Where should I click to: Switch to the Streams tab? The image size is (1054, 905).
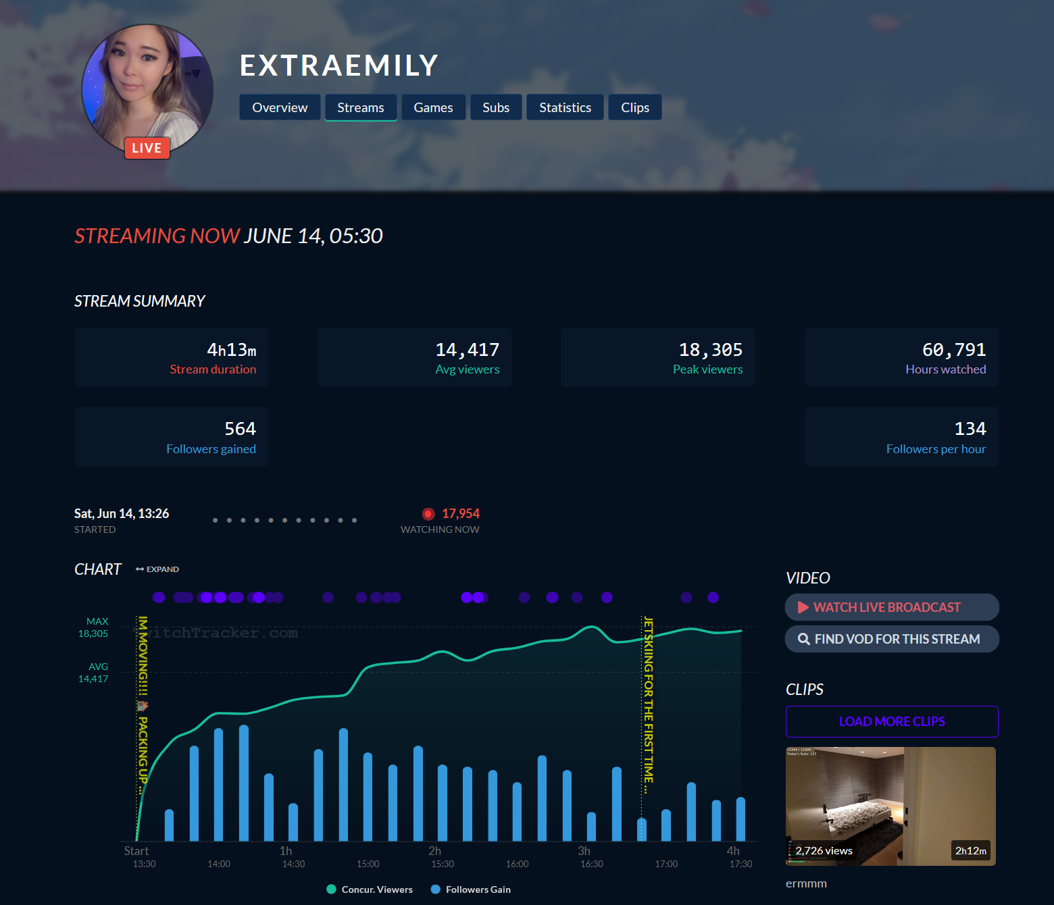click(x=361, y=107)
